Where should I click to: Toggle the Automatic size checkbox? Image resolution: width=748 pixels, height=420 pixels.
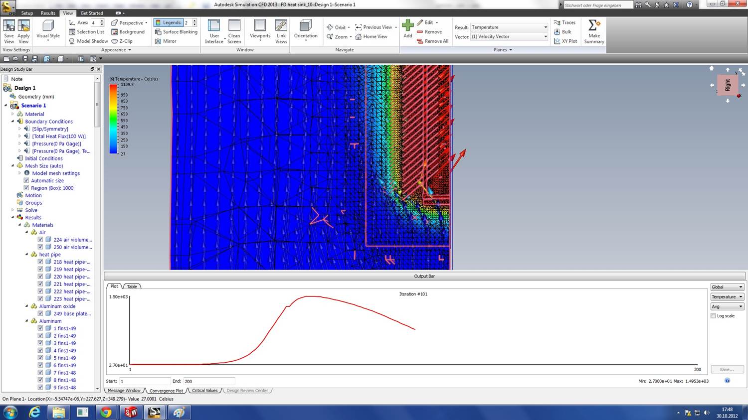(26, 180)
